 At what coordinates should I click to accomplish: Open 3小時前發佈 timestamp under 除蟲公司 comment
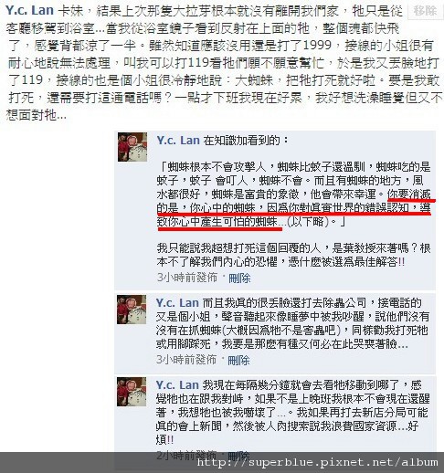pos(186,360)
